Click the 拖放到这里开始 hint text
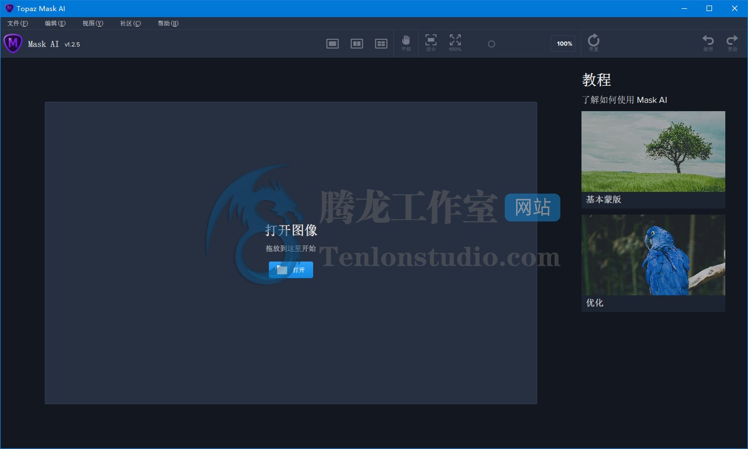The height and width of the screenshot is (449, 748). coord(290,249)
